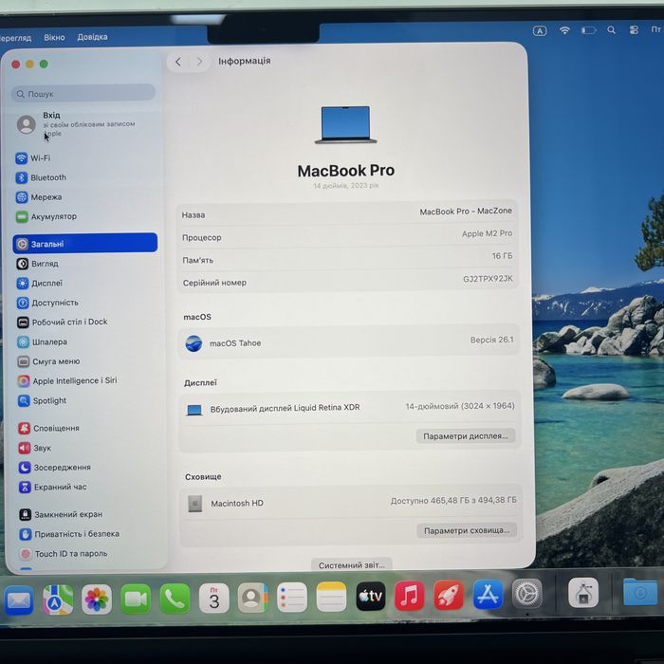Open Звук sound settings
The height and width of the screenshot is (664, 664).
[x=35, y=448]
